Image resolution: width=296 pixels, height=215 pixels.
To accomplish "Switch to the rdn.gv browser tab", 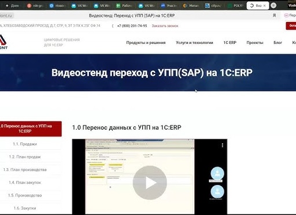I will click(x=35, y=6).
